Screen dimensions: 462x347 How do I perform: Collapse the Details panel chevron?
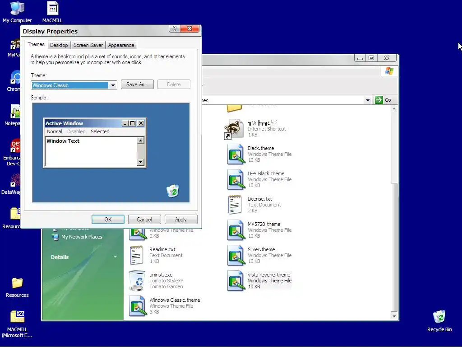[115, 257]
